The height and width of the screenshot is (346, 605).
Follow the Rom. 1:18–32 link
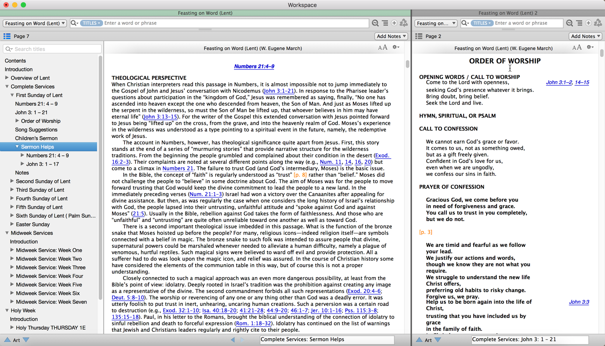tap(254, 323)
